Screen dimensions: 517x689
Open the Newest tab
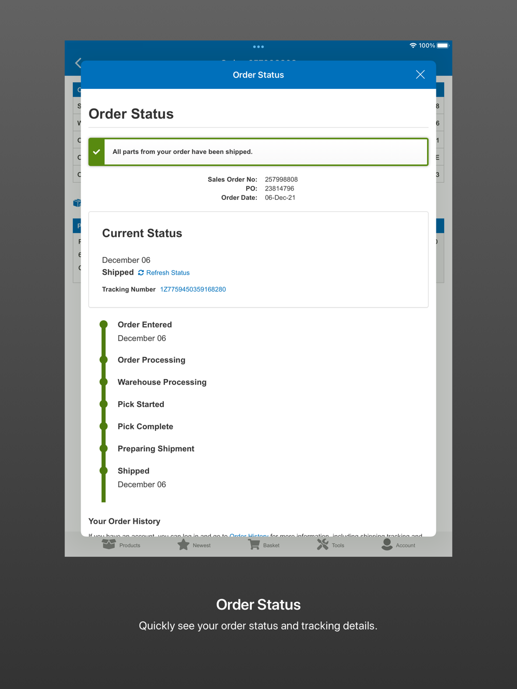coord(194,545)
